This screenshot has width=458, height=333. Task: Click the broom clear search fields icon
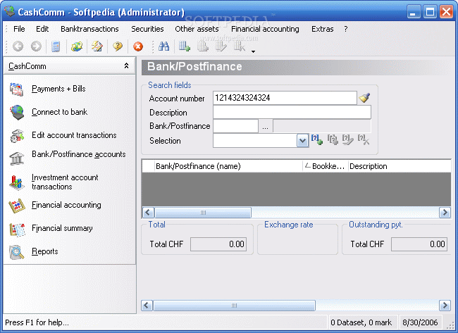(x=364, y=98)
